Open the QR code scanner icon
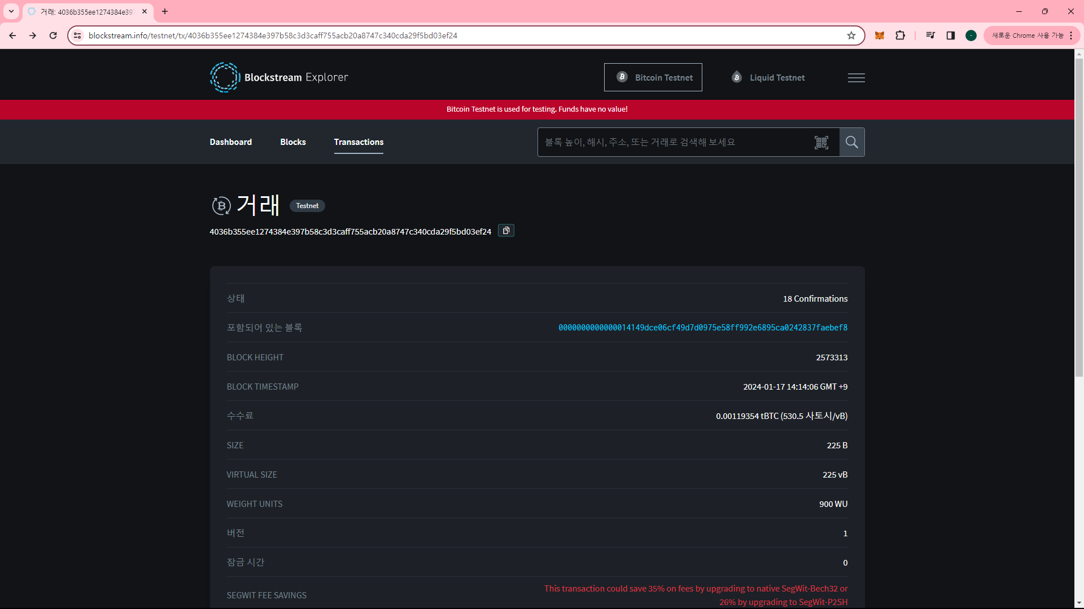 [x=821, y=142]
